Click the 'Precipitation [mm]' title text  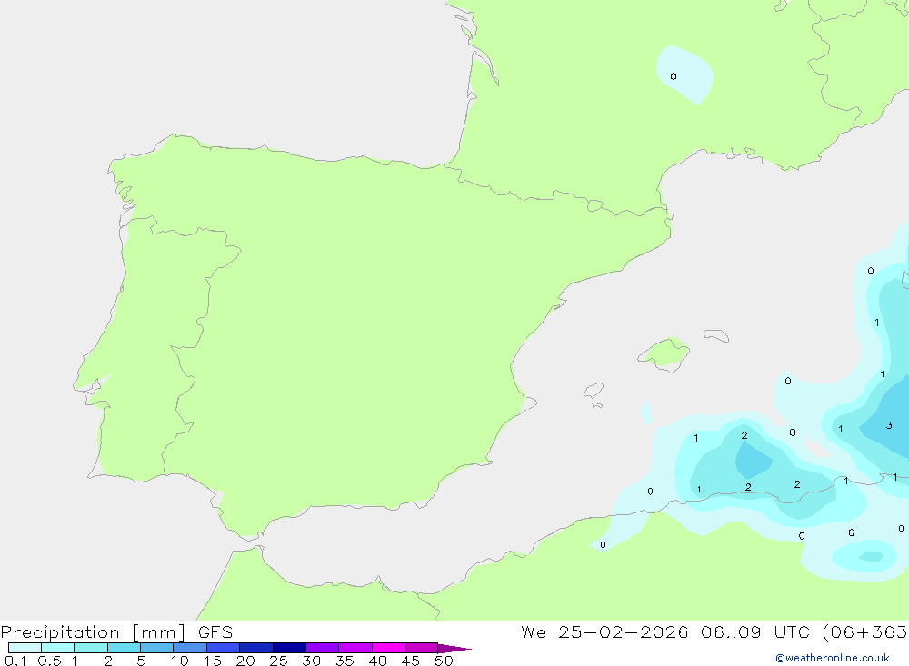(x=93, y=632)
